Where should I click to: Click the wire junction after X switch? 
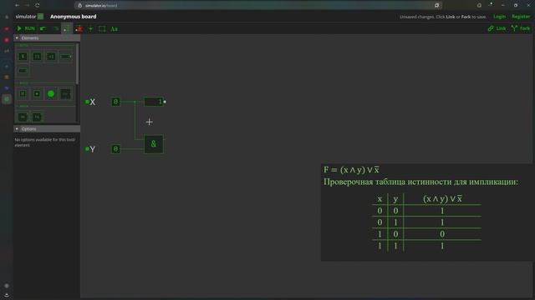click(135, 102)
